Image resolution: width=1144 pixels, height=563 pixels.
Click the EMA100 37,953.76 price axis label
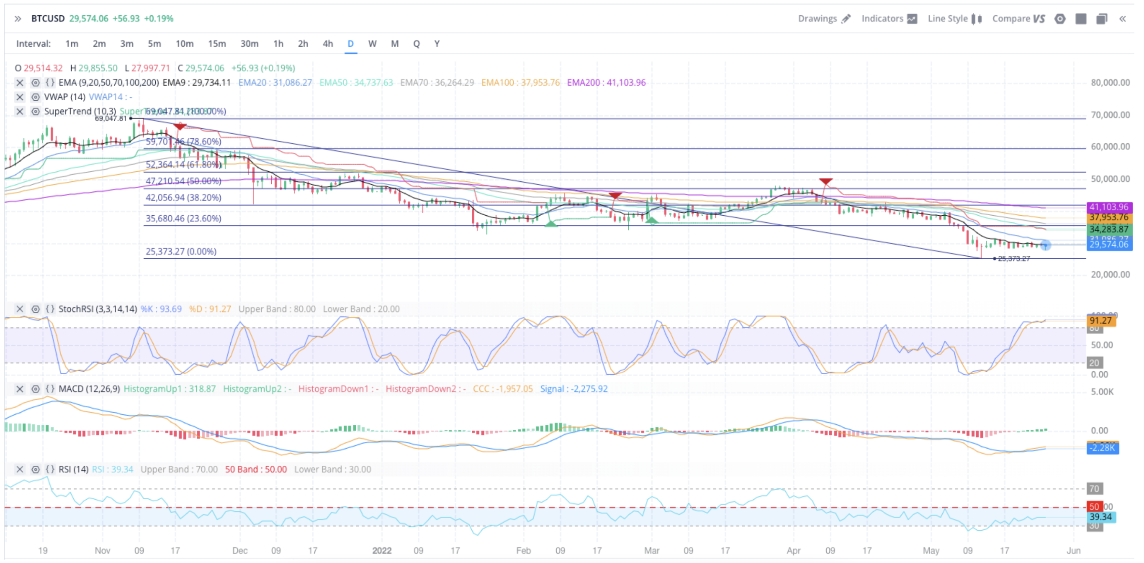pos(1108,217)
